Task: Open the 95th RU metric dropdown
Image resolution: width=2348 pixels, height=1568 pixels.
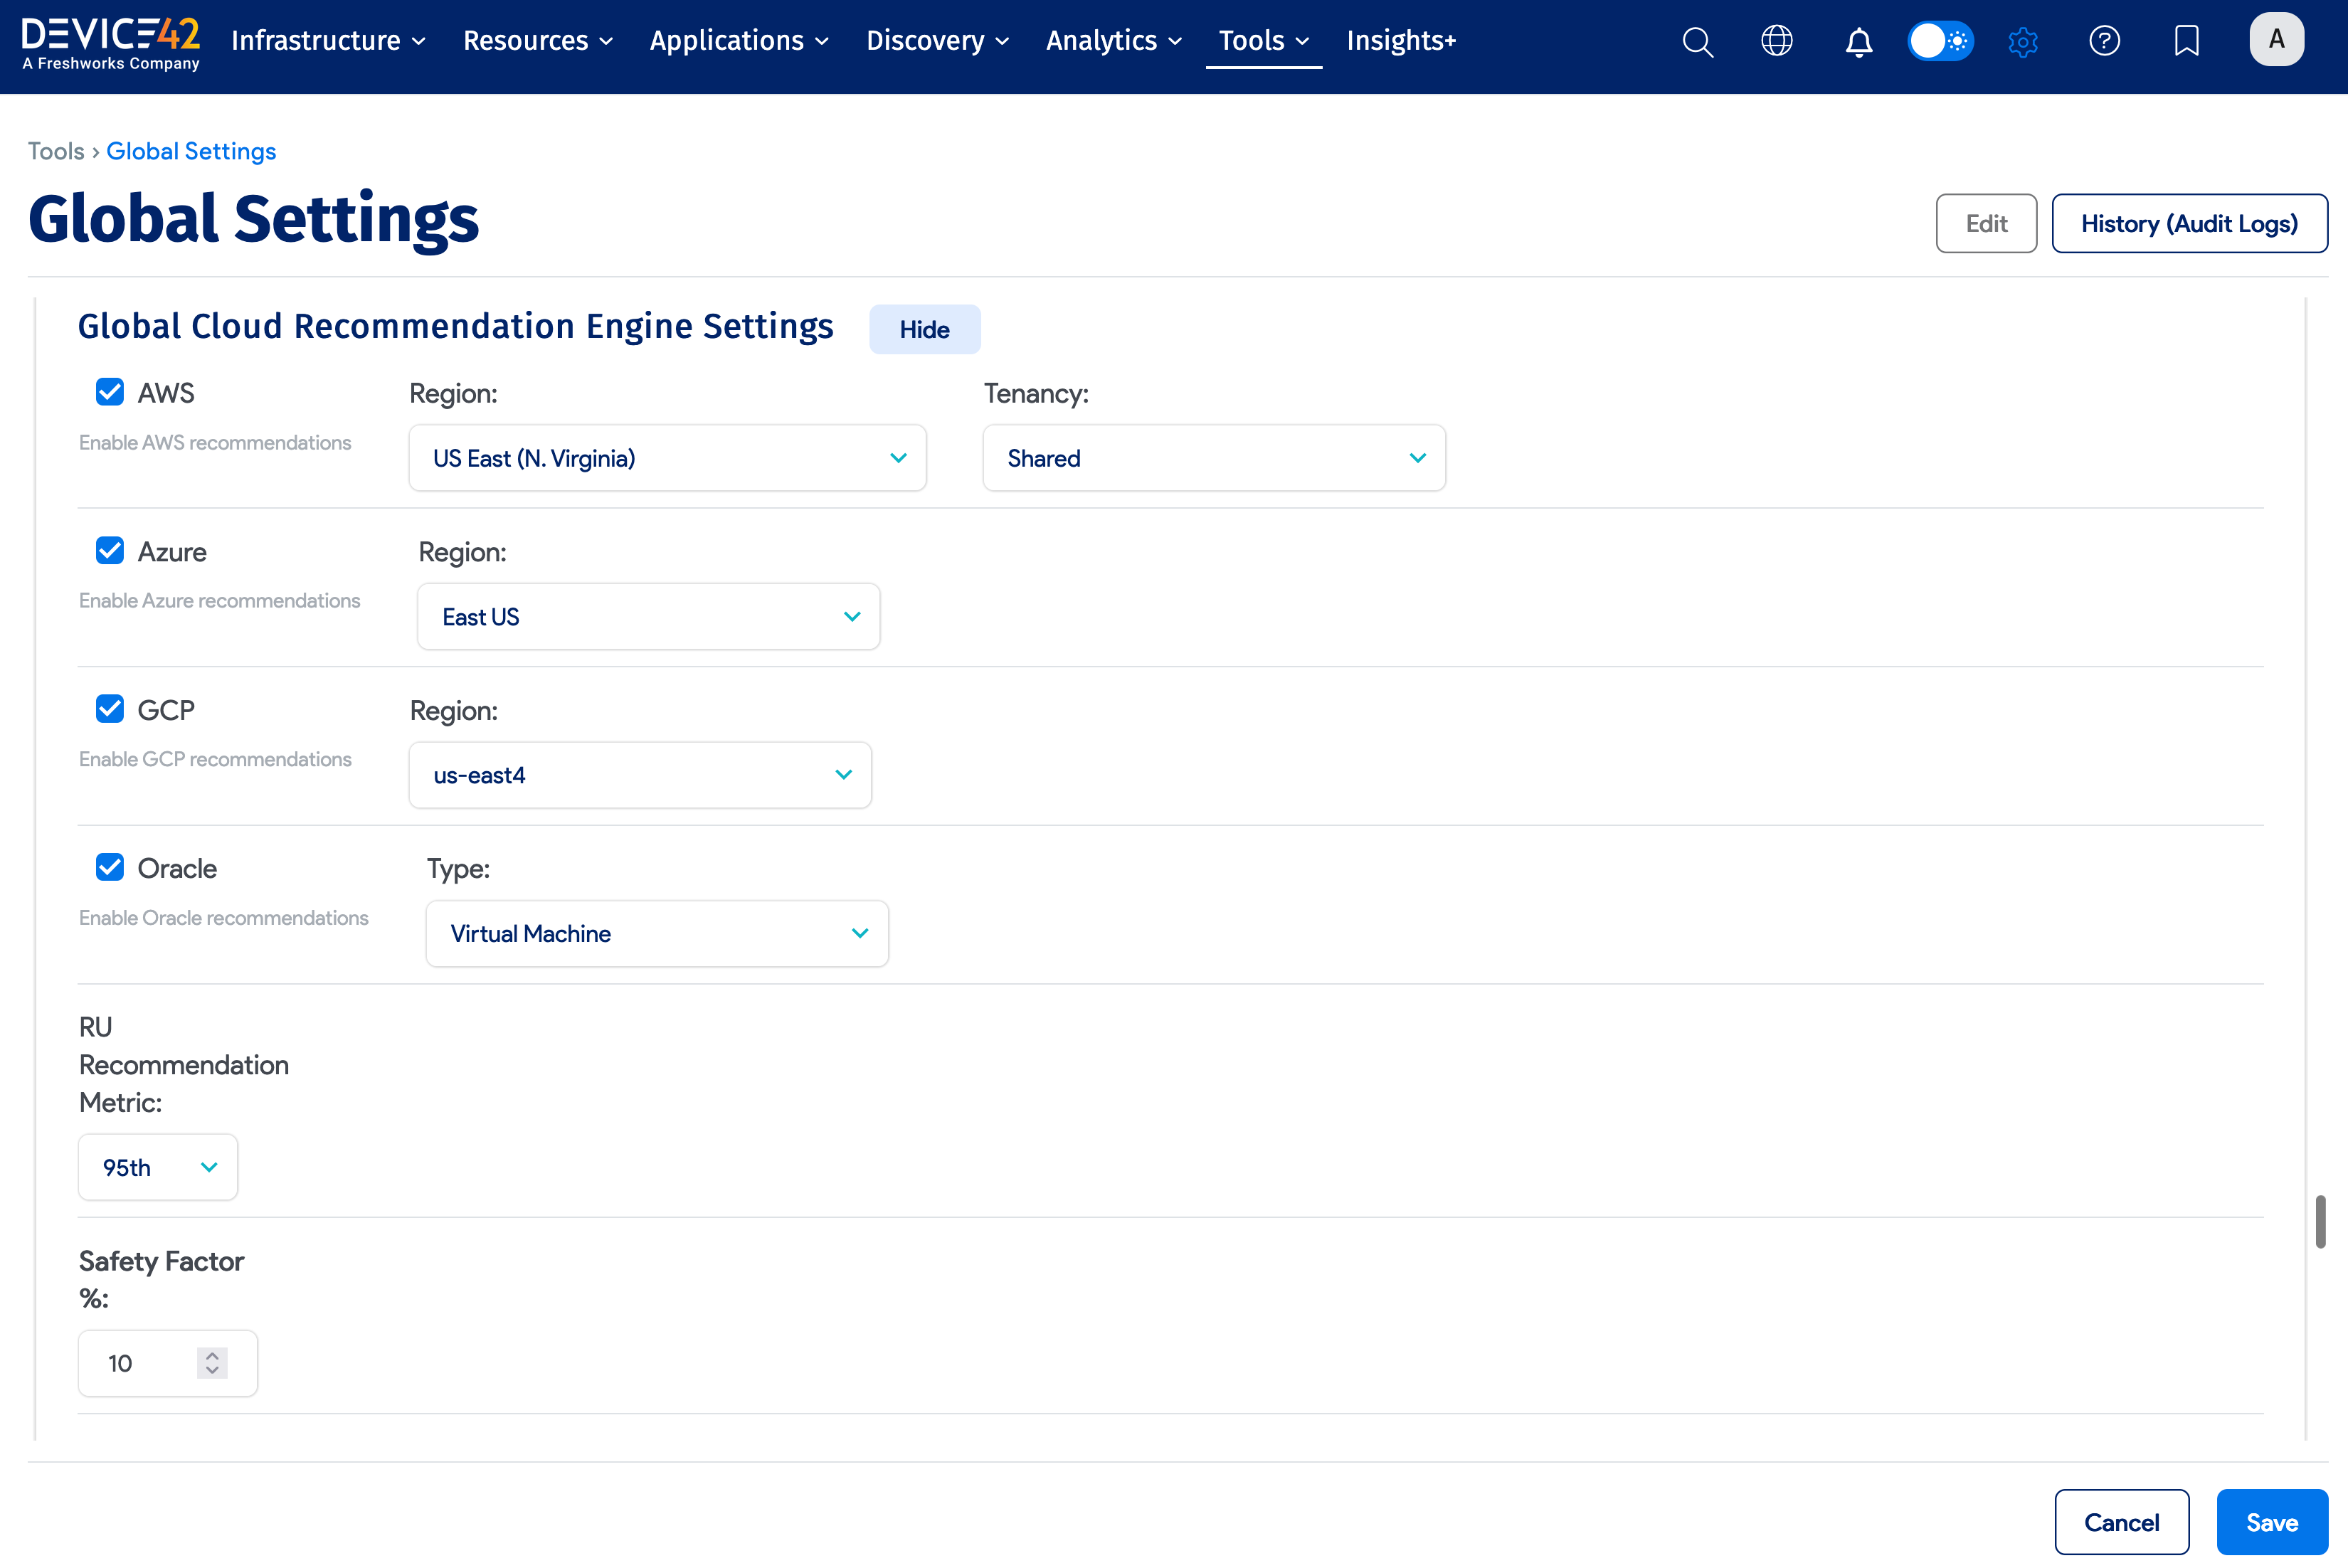Action: [158, 1167]
